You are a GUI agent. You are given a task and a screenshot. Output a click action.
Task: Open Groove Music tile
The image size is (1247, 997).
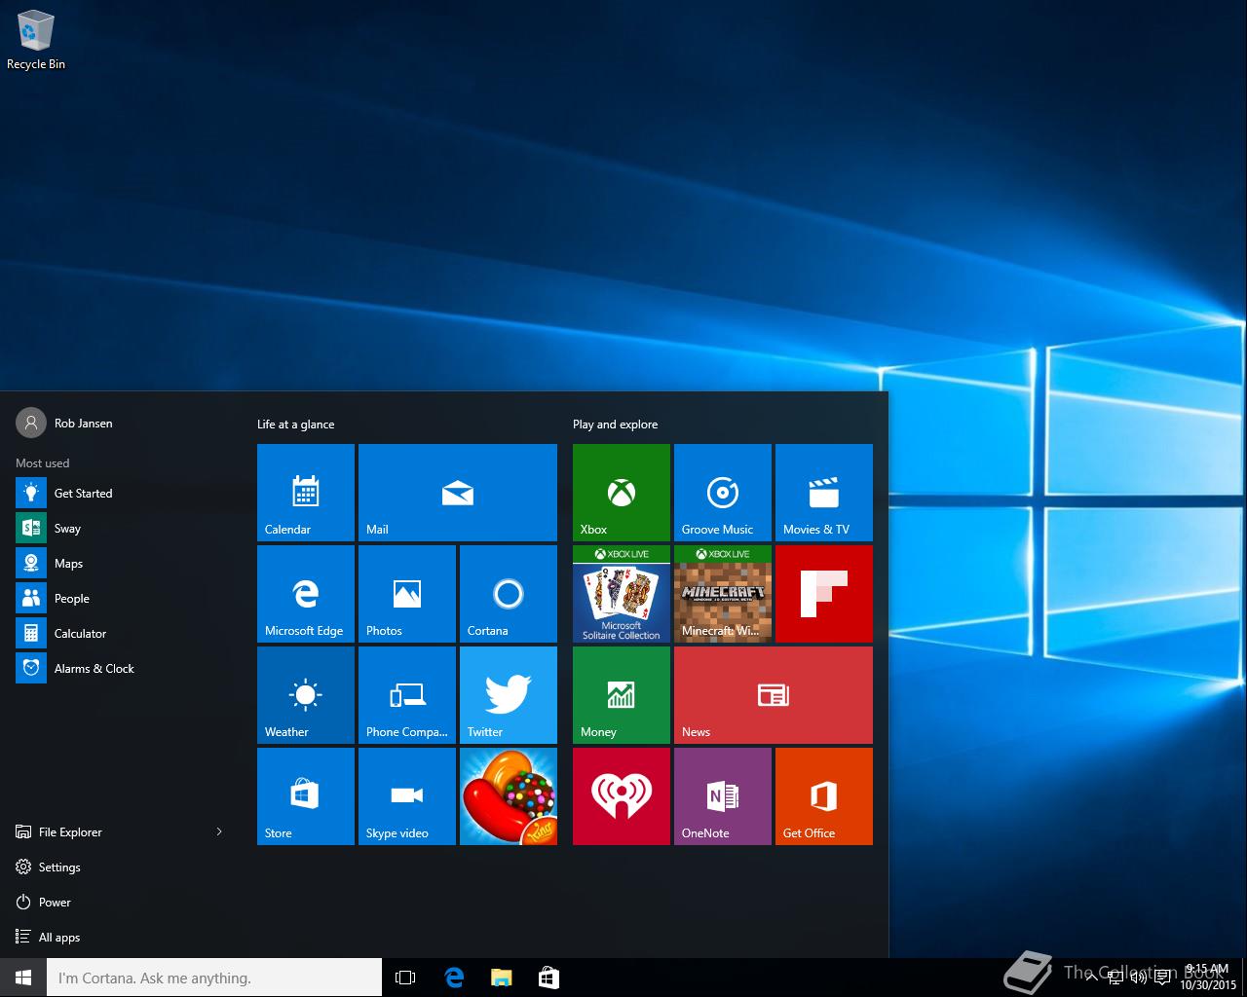[x=722, y=493]
